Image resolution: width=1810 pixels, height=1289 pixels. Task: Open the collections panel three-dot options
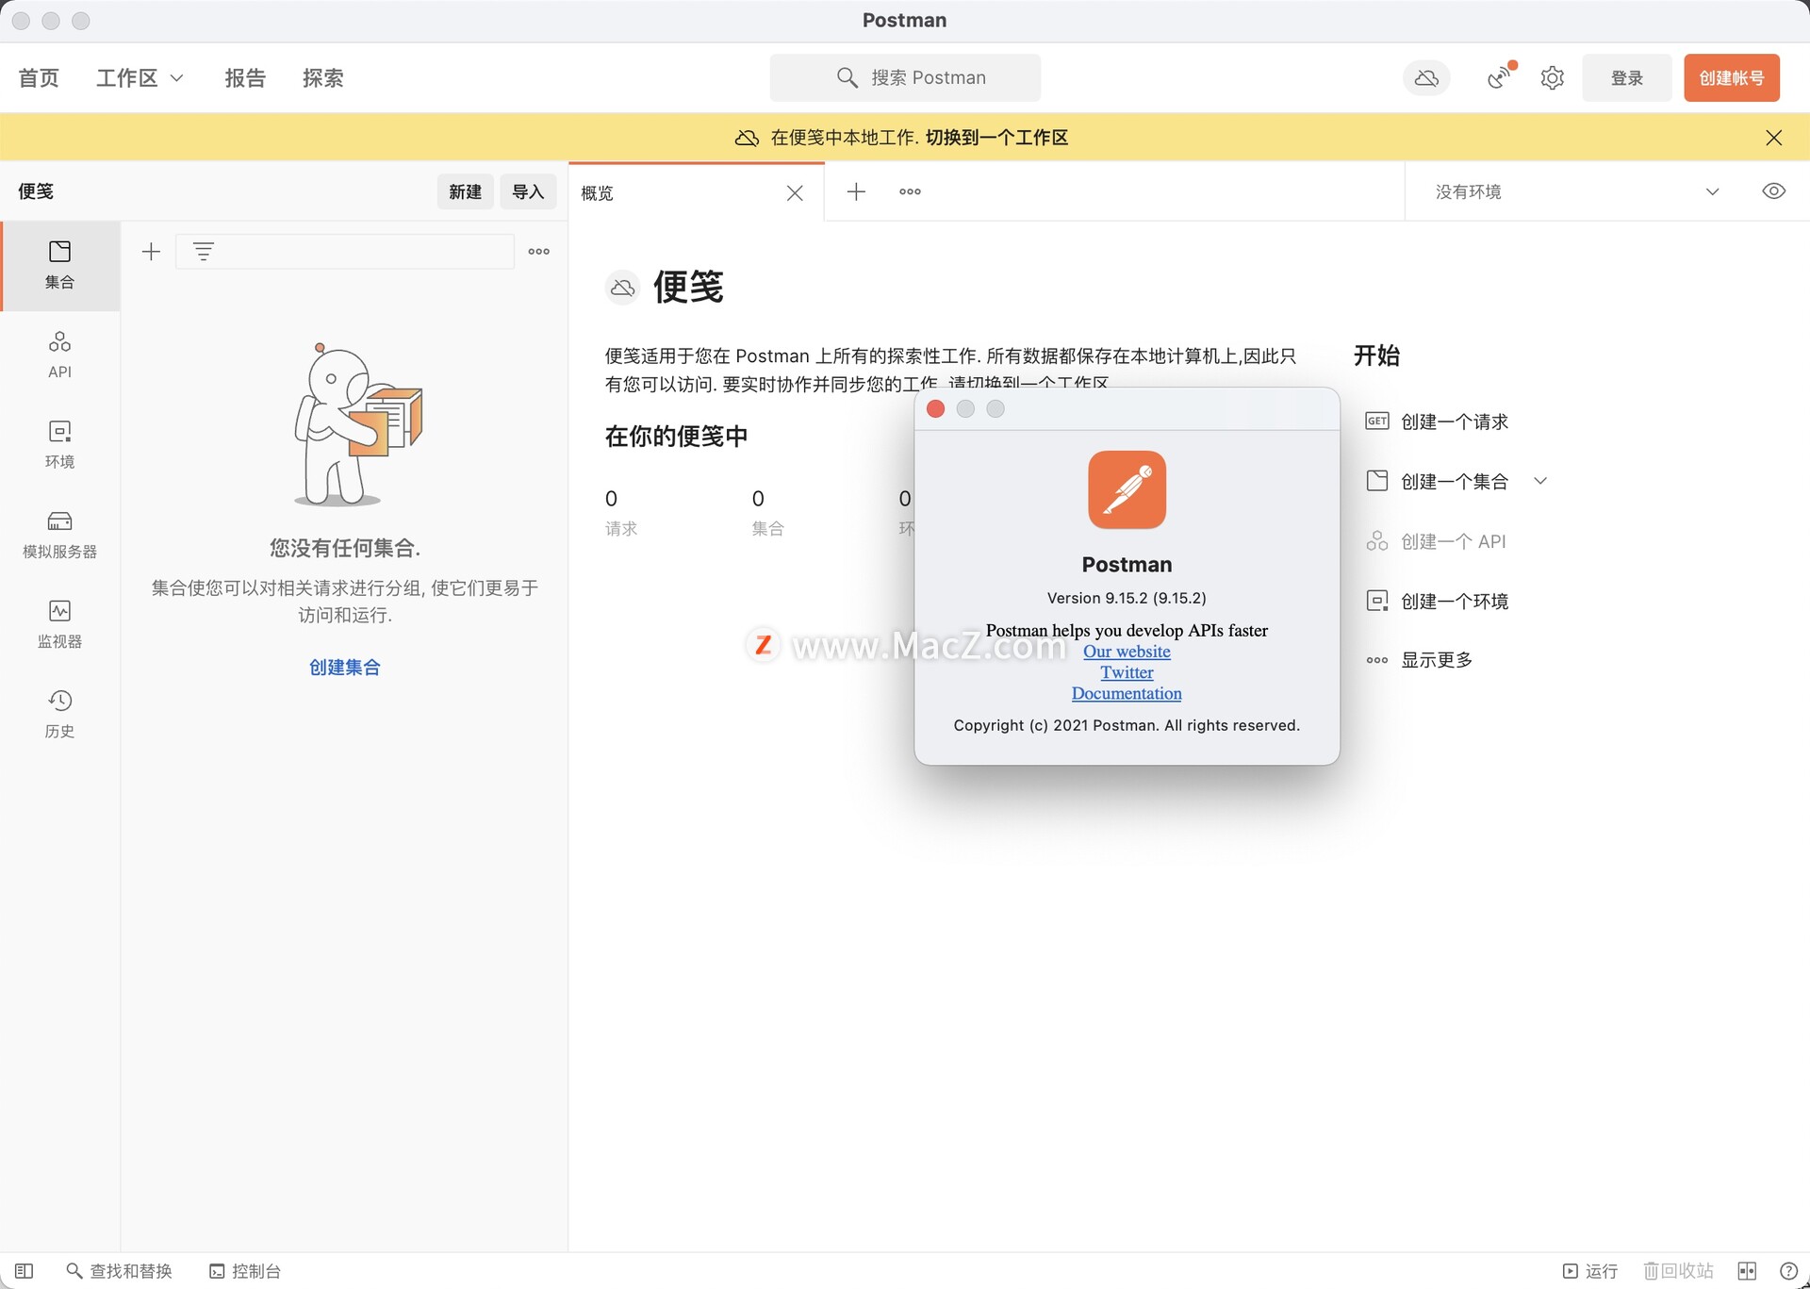[539, 252]
